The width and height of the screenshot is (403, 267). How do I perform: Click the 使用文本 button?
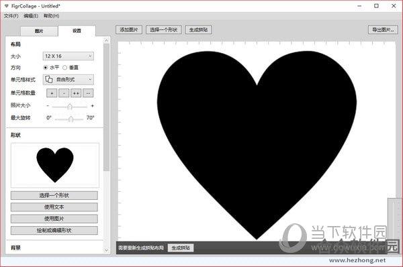(54, 207)
